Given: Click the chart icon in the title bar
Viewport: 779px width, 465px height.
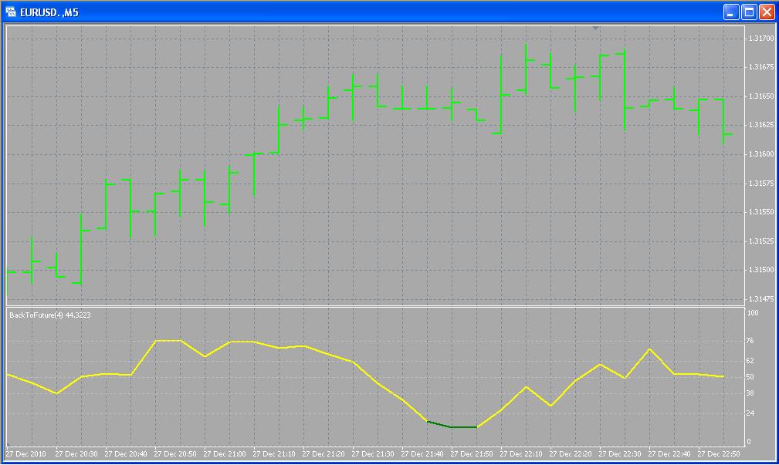Looking at the screenshot, I should click(x=11, y=12).
